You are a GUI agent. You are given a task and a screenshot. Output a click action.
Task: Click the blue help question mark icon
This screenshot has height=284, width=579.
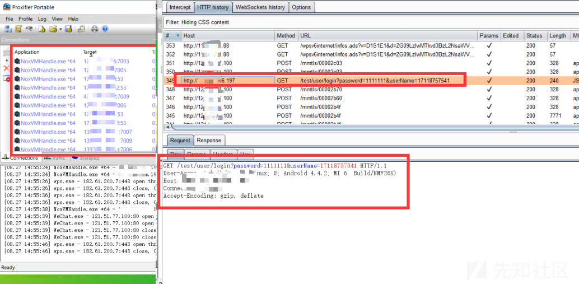click(105, 29)
